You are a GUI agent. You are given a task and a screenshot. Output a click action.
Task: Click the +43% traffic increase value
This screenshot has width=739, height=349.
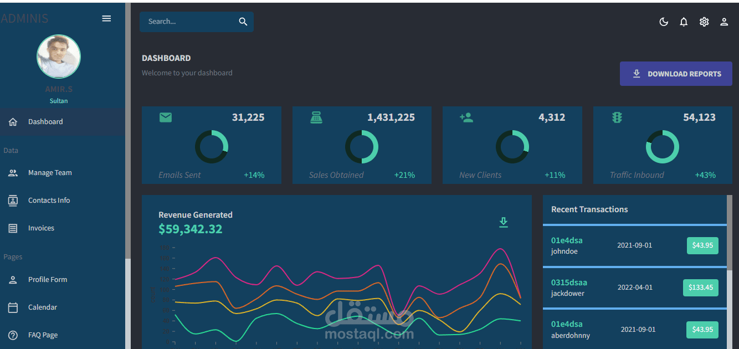click(705, 175)
